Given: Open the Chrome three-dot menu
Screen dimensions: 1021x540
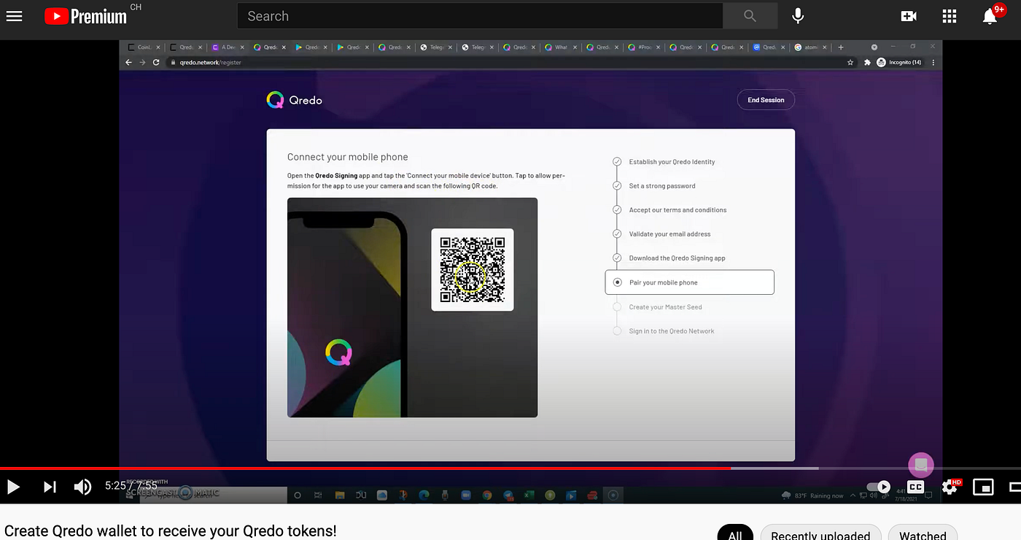Looking at the screenshot, I should (933, 63).
